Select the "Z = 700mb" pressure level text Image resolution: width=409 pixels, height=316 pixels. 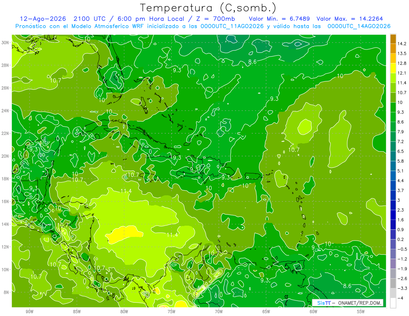(216, 19)
